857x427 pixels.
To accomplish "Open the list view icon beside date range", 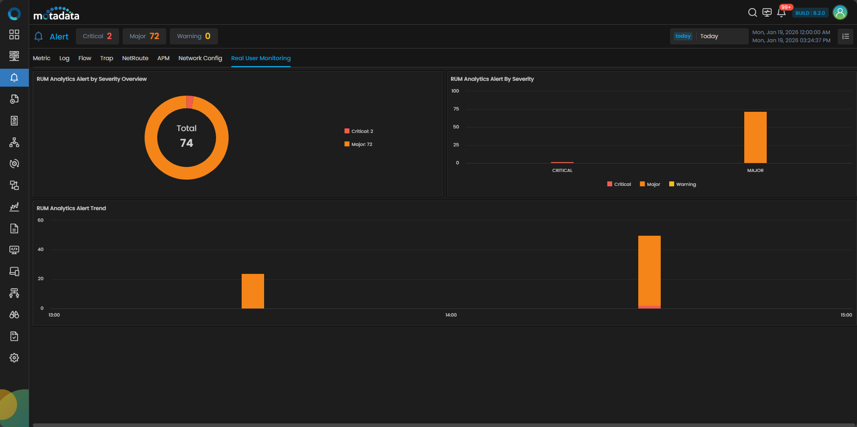I will click(x=845, y=36).
